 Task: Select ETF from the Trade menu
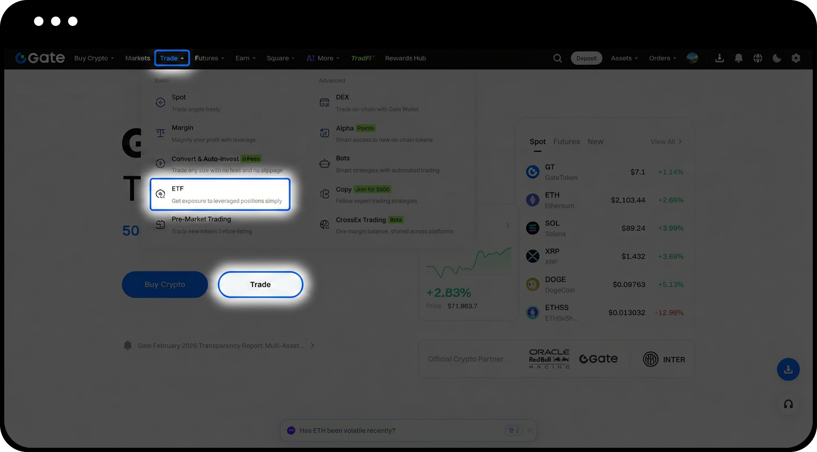pyautogui.click(x=220, y=195)
